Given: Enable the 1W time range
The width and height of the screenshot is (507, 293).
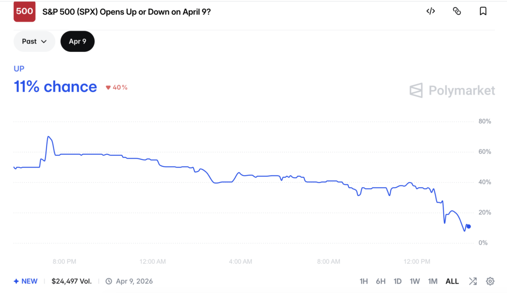Looking at the screenshot, I should 415,281.
